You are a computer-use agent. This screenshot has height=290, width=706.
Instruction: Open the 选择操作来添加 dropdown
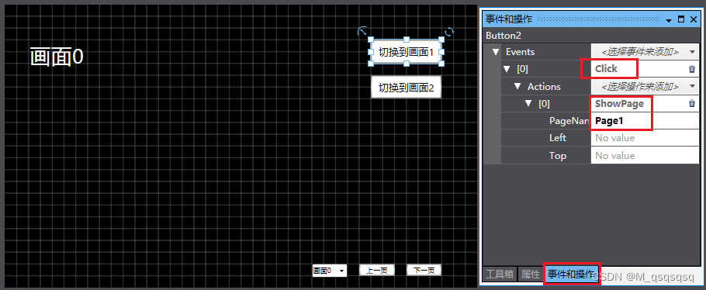tap(645, 87)
